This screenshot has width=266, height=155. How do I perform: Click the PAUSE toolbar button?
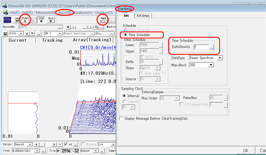click(33, 20)
